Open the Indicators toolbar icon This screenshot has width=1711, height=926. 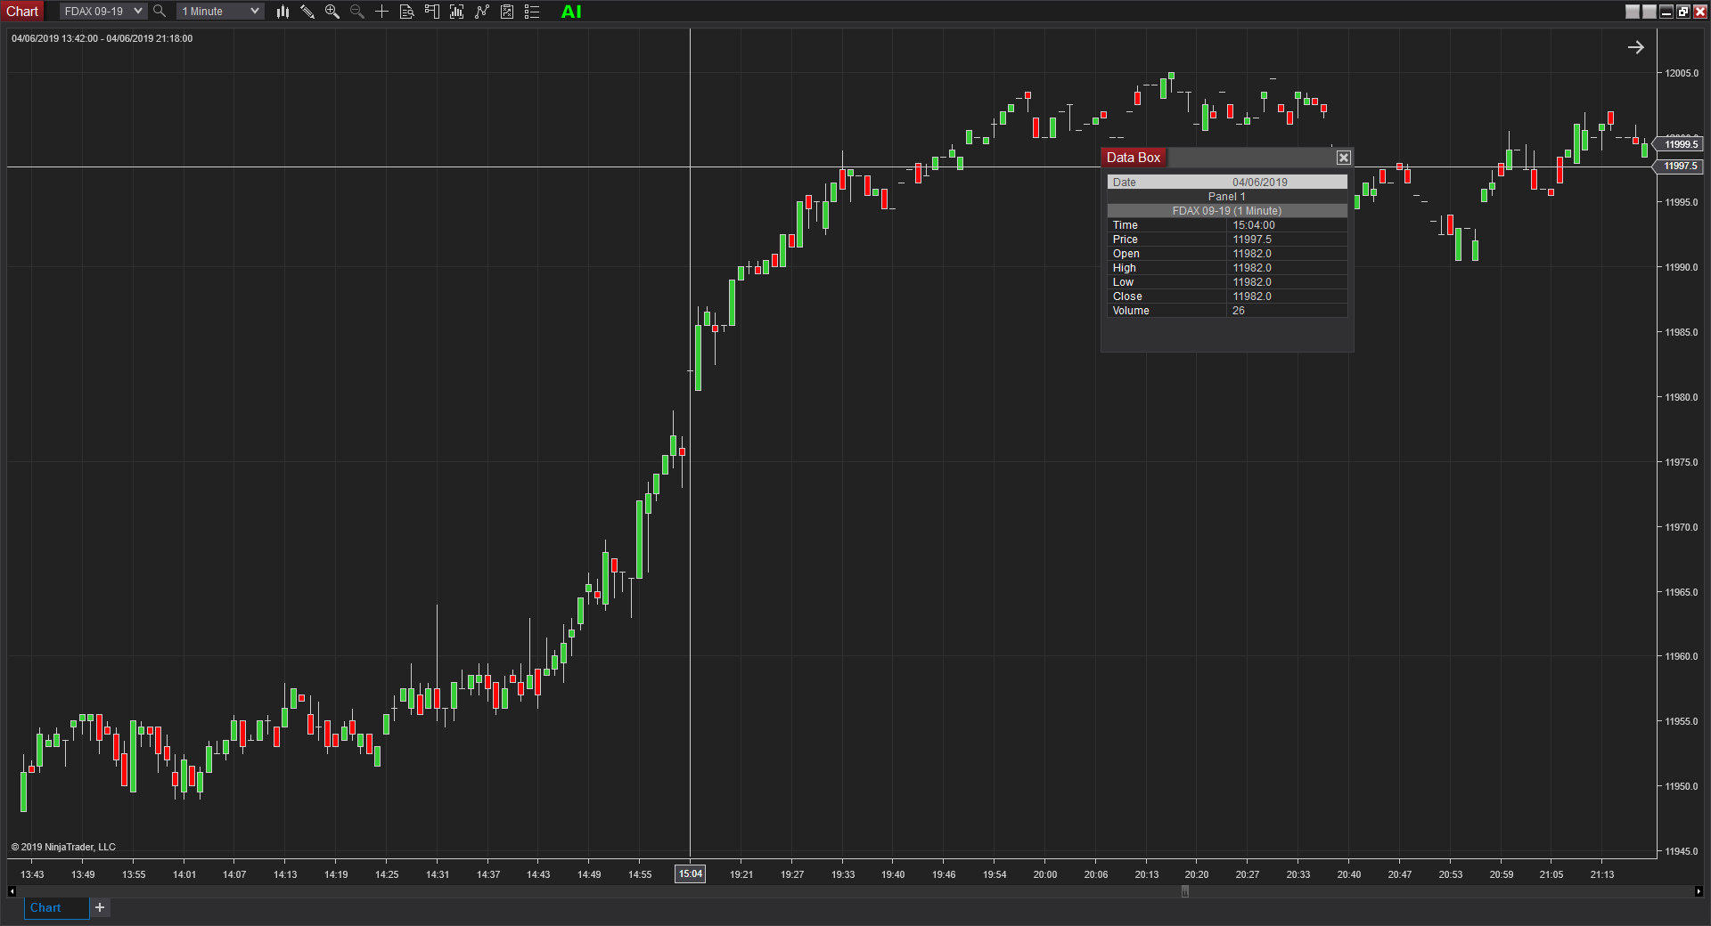457,12
